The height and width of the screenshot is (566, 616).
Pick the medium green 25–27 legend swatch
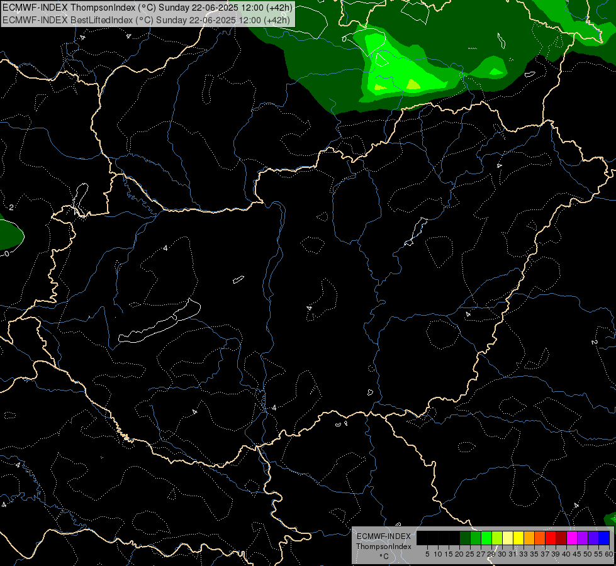click(476, 538)
